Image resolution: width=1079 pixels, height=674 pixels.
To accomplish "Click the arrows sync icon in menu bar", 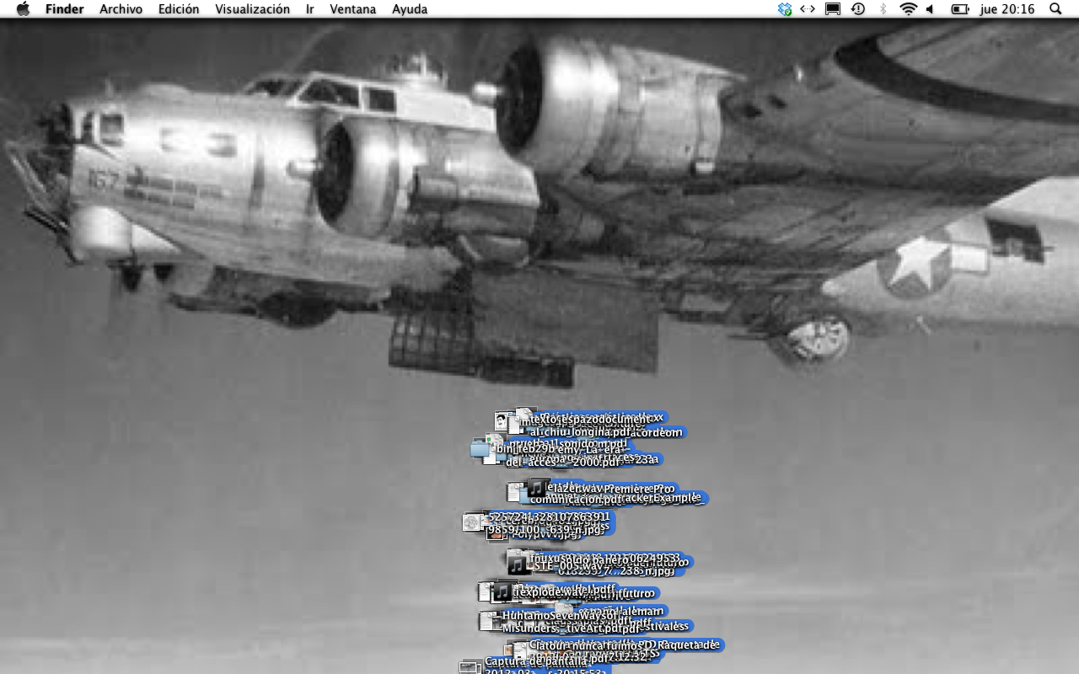I will pos(808,9).
